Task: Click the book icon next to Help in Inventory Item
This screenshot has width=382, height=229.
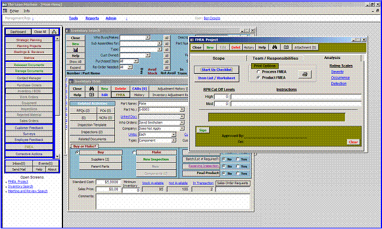Action: pyautogui.click(x=91, y=95)
